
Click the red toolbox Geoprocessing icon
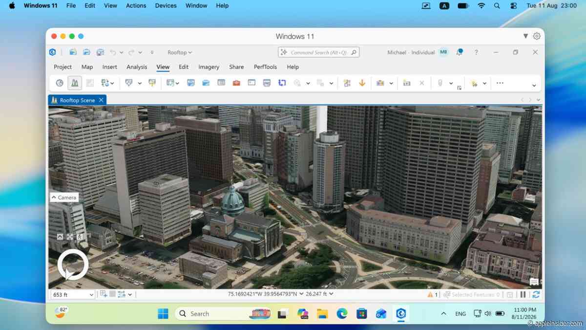(236, 83)
